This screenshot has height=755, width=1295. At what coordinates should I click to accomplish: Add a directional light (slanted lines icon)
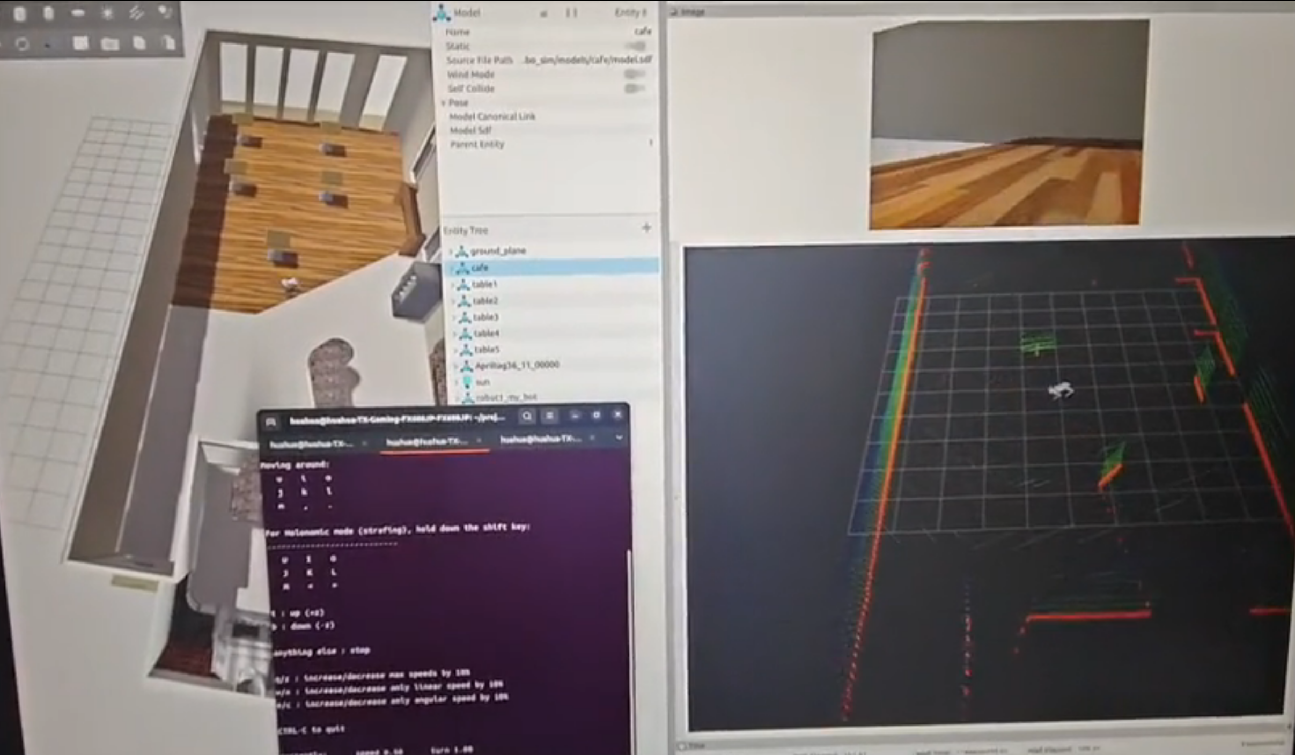click(x=136, y=14)
